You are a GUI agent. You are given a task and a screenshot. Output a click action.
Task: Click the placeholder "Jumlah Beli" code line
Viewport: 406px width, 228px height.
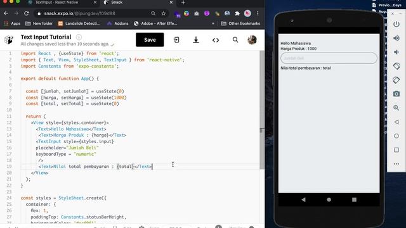point(67,148)
